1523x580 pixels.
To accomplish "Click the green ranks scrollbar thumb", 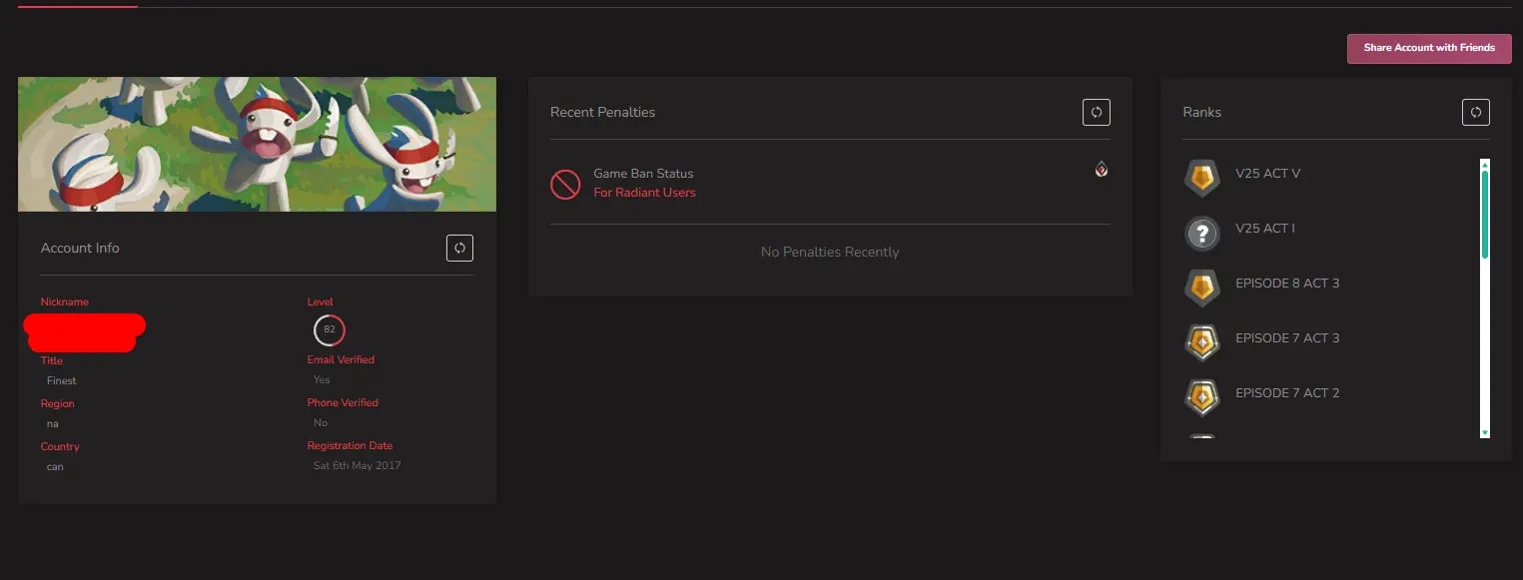I will (1485, 214).
